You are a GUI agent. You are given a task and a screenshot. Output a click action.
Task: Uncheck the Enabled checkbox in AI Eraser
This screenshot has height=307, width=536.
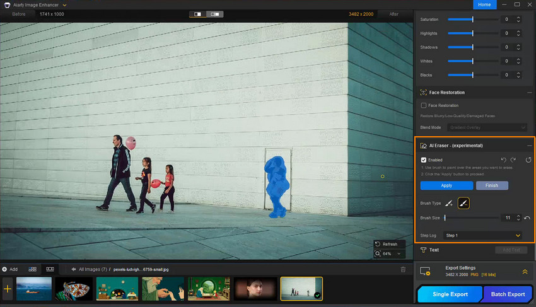tap(424, 160)
